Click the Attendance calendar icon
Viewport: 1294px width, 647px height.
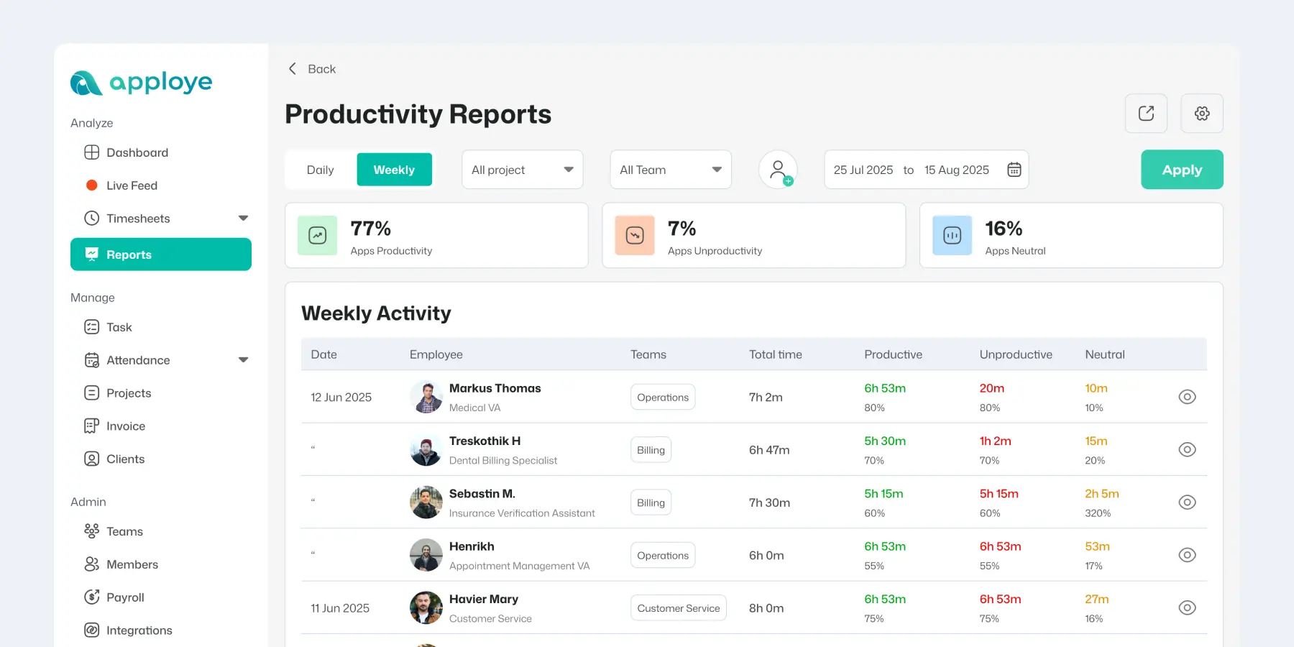[x=91, y=360]
